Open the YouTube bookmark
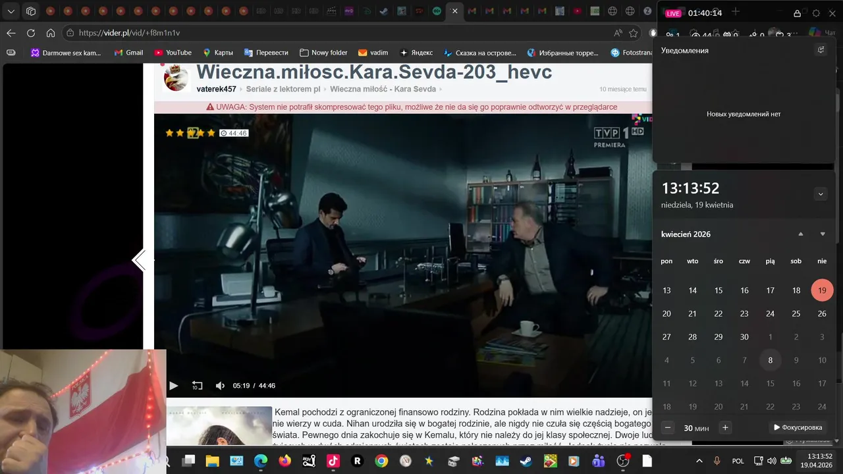Image resolution: width=843 pixels, height=474 pixels. pyautogui.click(x=173, y=53)
